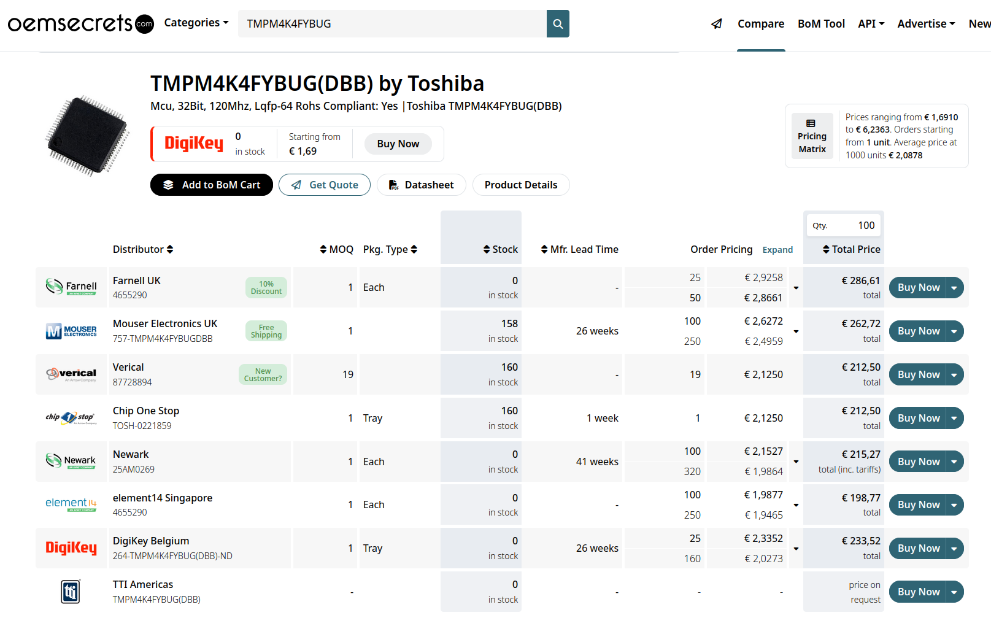This screenshot has width=991, height=634.
Task: Click the Verical total price € 212,50
Action: click(861, 367)
